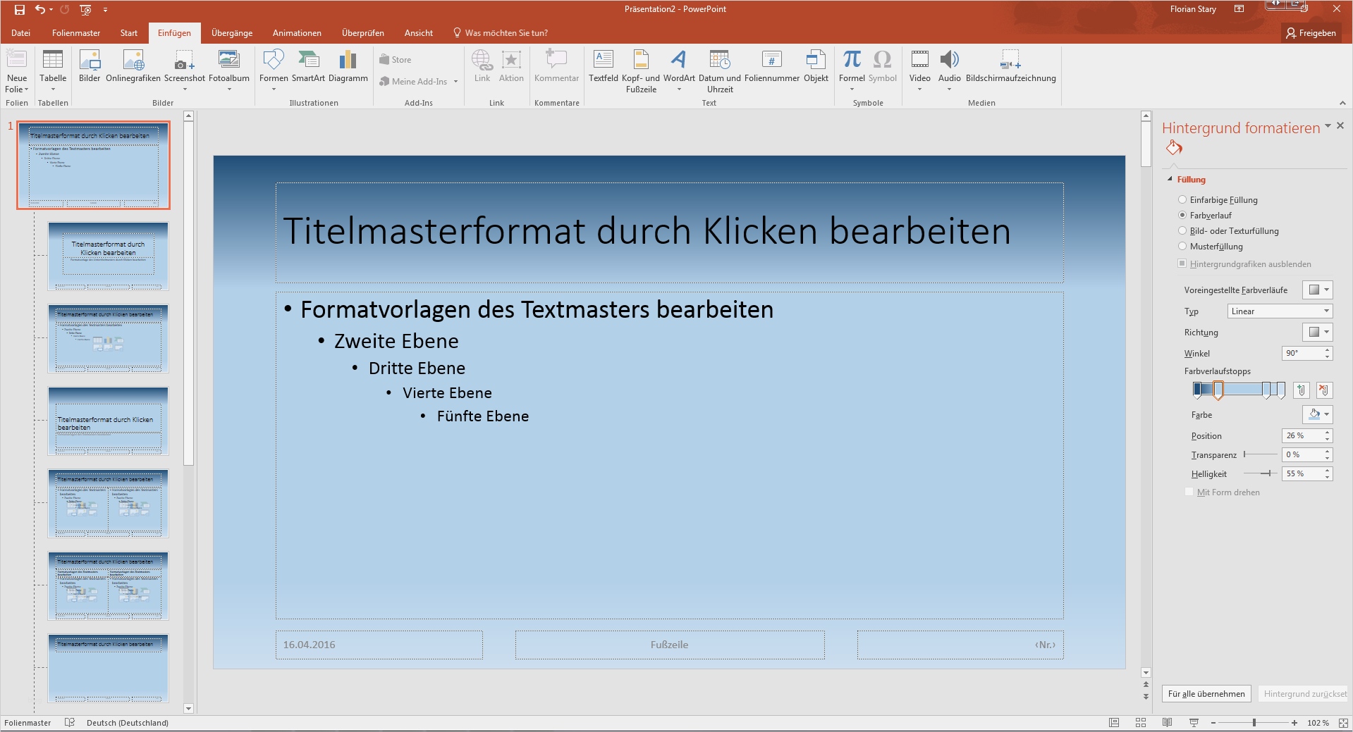This screenshot has height=732, width=1353.
Task: Open the Richtung dropdown
Action: pyautogui.click(x=1317, y=332)
